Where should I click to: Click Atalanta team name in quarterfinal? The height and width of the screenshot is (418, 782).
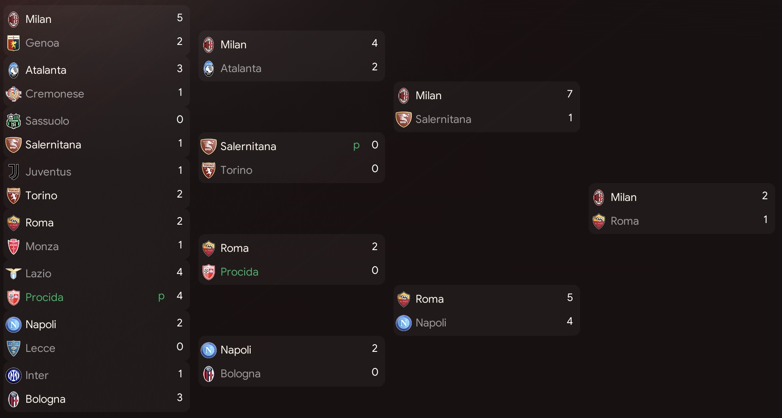[x=241, y=68]
